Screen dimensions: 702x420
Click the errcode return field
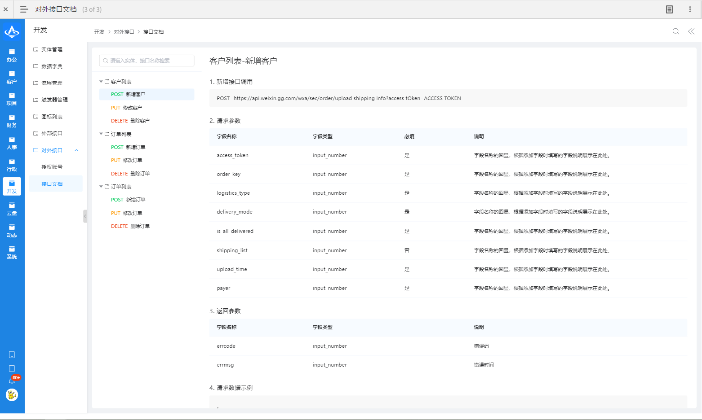tap(226, 346)
